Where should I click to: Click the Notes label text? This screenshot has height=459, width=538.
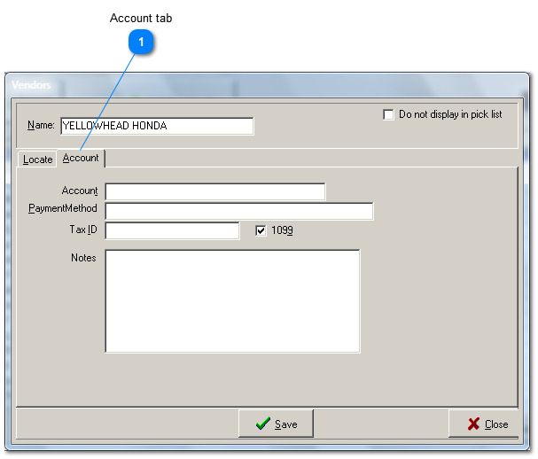pos(83,258)
